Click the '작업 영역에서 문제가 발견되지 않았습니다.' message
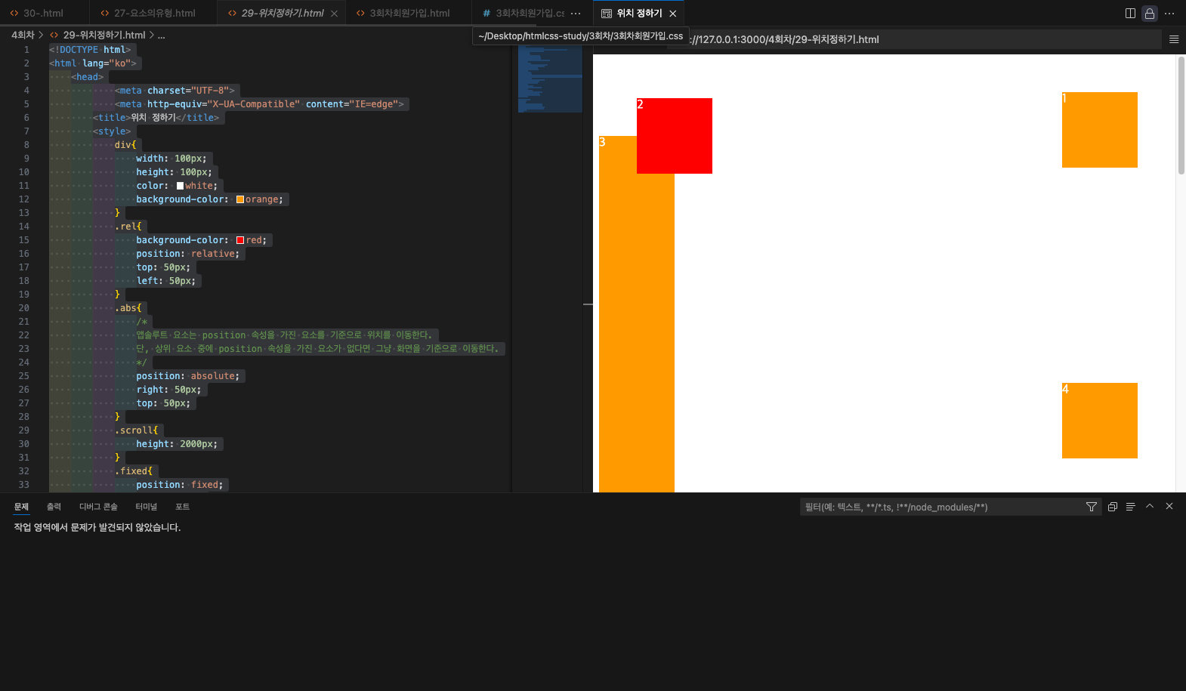The height and width of the screenshot is (691, 1186). coord(97,527)
